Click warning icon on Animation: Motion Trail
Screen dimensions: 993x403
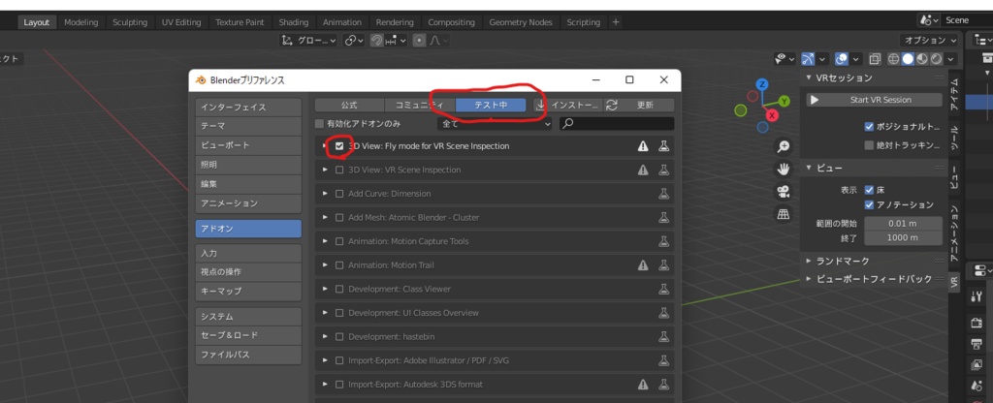643,265
